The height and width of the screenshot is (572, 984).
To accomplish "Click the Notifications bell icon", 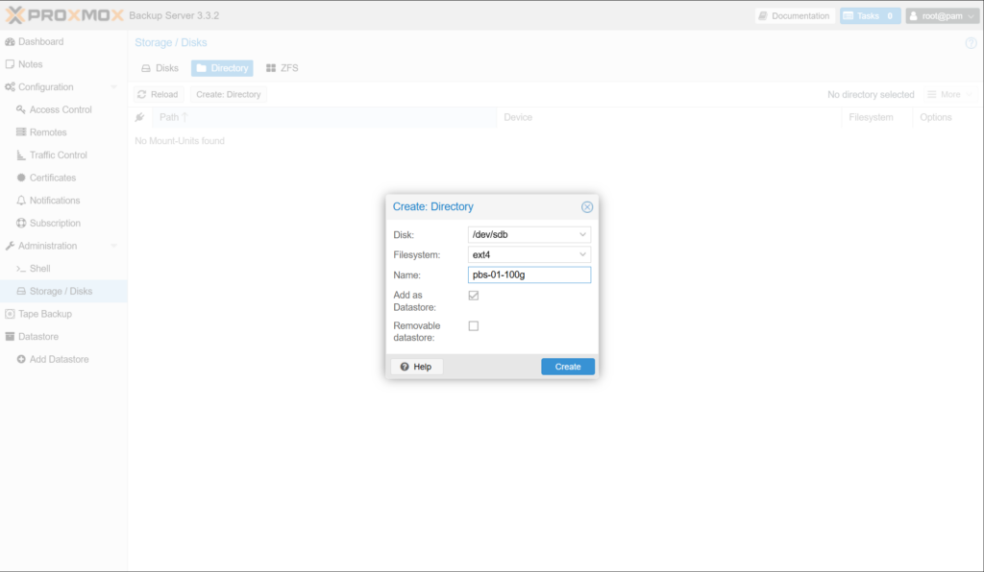I will pyautogui.click(x=21, y=201).
